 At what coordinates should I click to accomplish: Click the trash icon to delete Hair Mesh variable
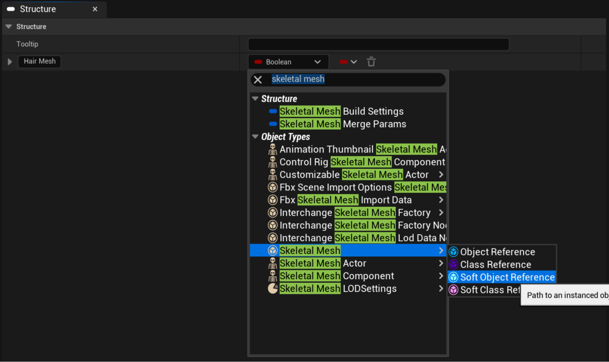371,62
